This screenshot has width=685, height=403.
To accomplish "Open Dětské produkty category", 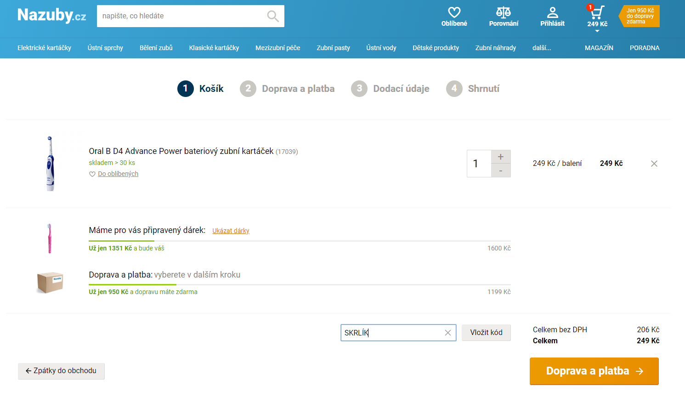I will 436,48.
